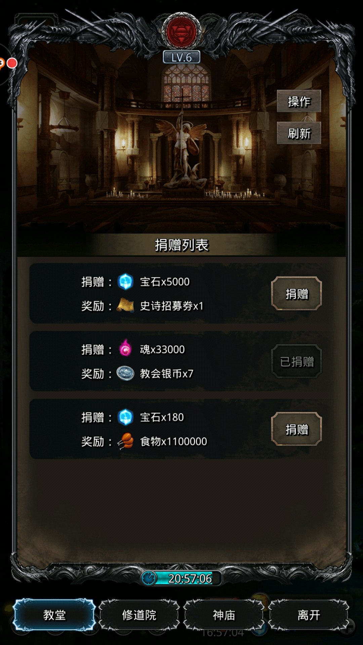Click the red notification dot on left edge
Screen dimensions: 363x645
coord(12,63)
